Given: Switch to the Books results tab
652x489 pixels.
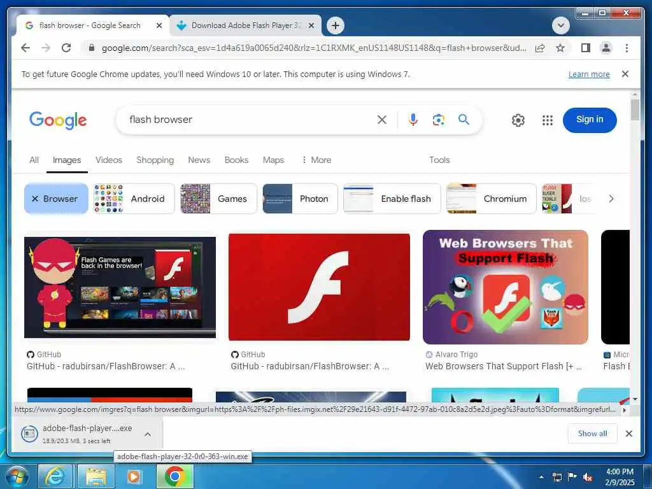Looking at the screenshot, I should 236,160.
